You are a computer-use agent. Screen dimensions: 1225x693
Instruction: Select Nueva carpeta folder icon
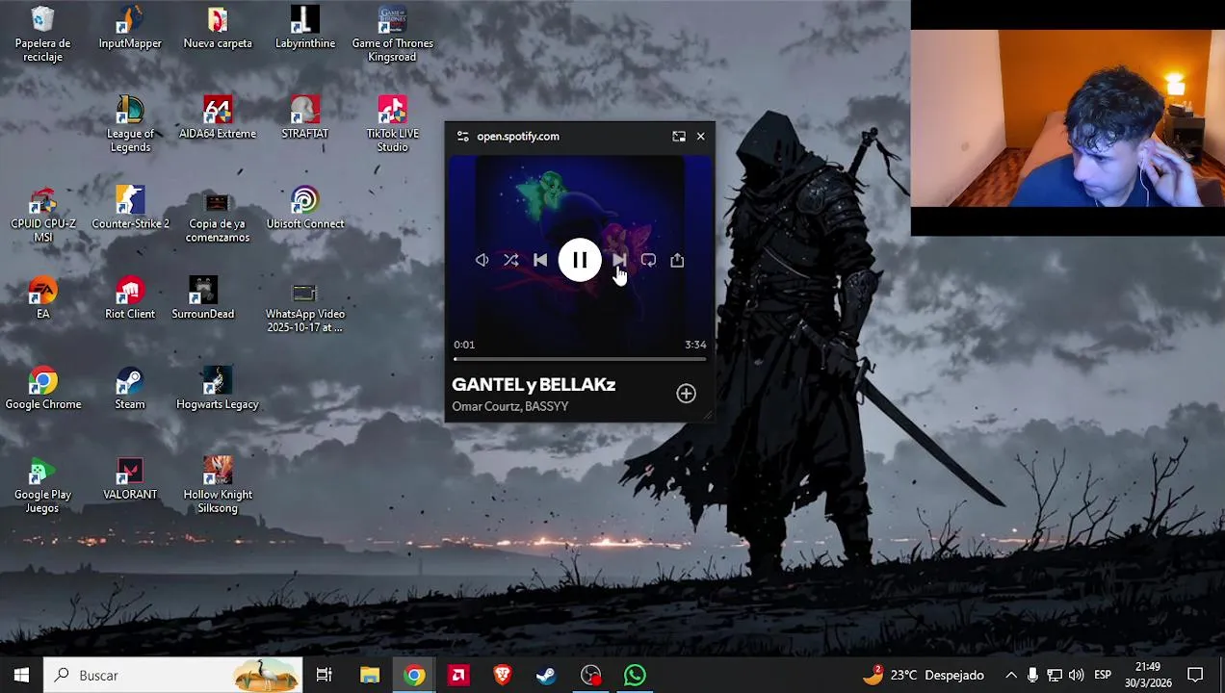pos(218,27)
